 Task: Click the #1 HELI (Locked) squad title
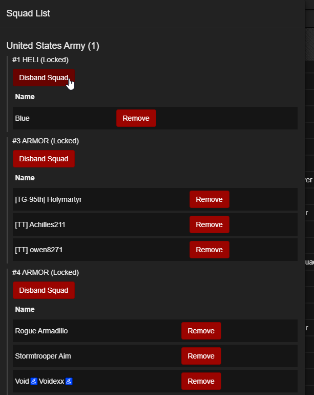pyautogui.click(x=40, y=60)
